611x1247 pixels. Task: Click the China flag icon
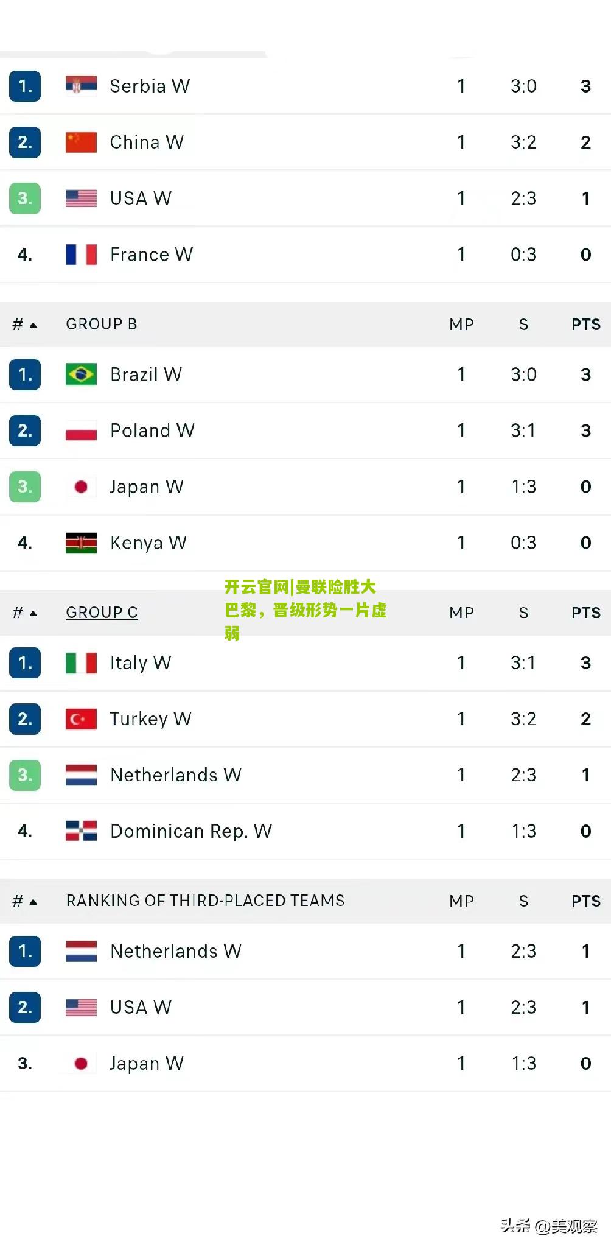click(x=81, y=142)
